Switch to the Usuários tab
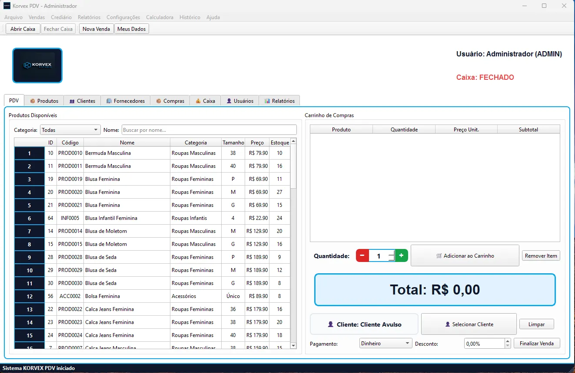This screenshot has width=575, height=373. (239, 101)
